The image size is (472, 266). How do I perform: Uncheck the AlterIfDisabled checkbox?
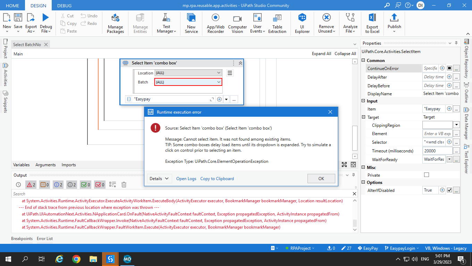[449, 190]
